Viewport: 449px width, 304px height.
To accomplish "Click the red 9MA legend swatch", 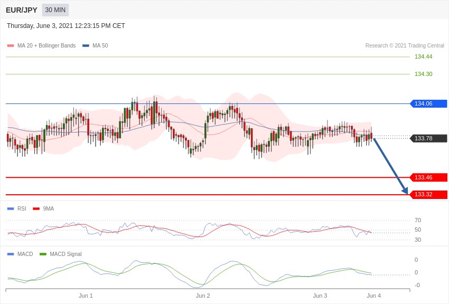I will pyautogui.click(x=36, y=209).
